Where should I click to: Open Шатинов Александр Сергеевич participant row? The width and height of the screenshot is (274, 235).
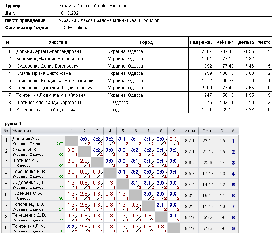point(137,103)
